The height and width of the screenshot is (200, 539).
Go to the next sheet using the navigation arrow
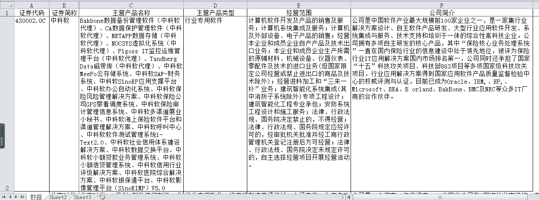coord(16,197)
